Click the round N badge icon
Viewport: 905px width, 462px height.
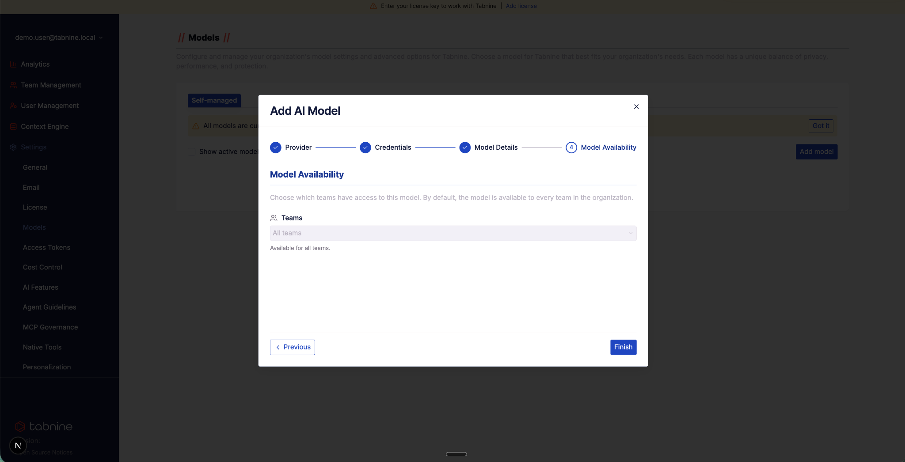(x=18, y=446)
